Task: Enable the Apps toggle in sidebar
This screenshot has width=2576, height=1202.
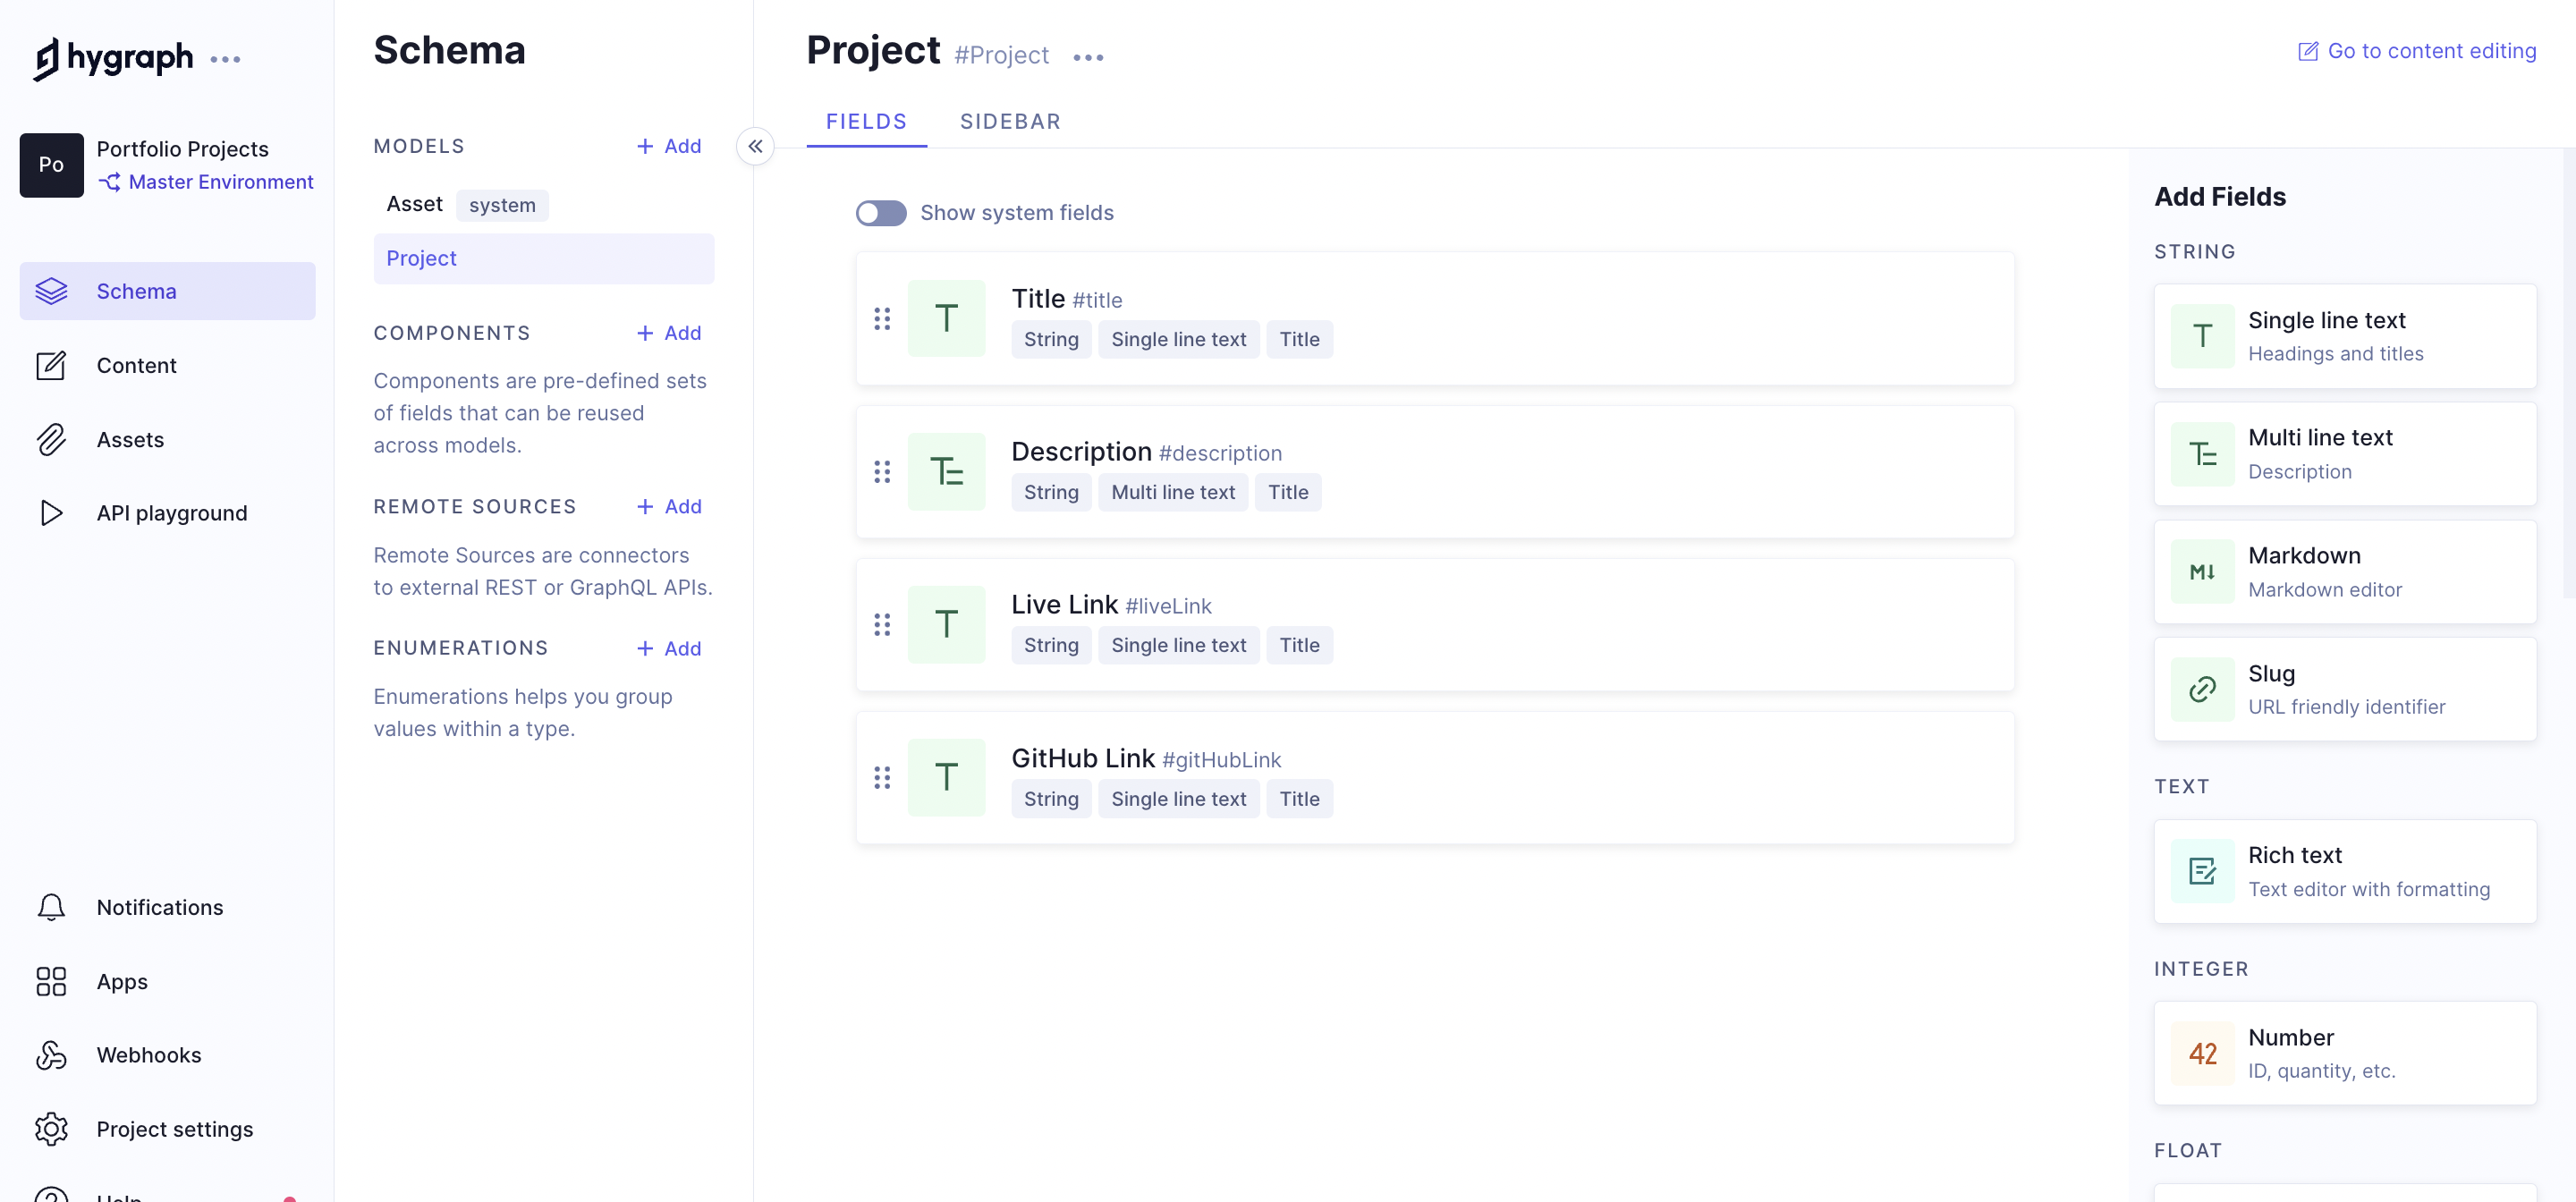Action: pyautogui.click(x=120, y=982)
